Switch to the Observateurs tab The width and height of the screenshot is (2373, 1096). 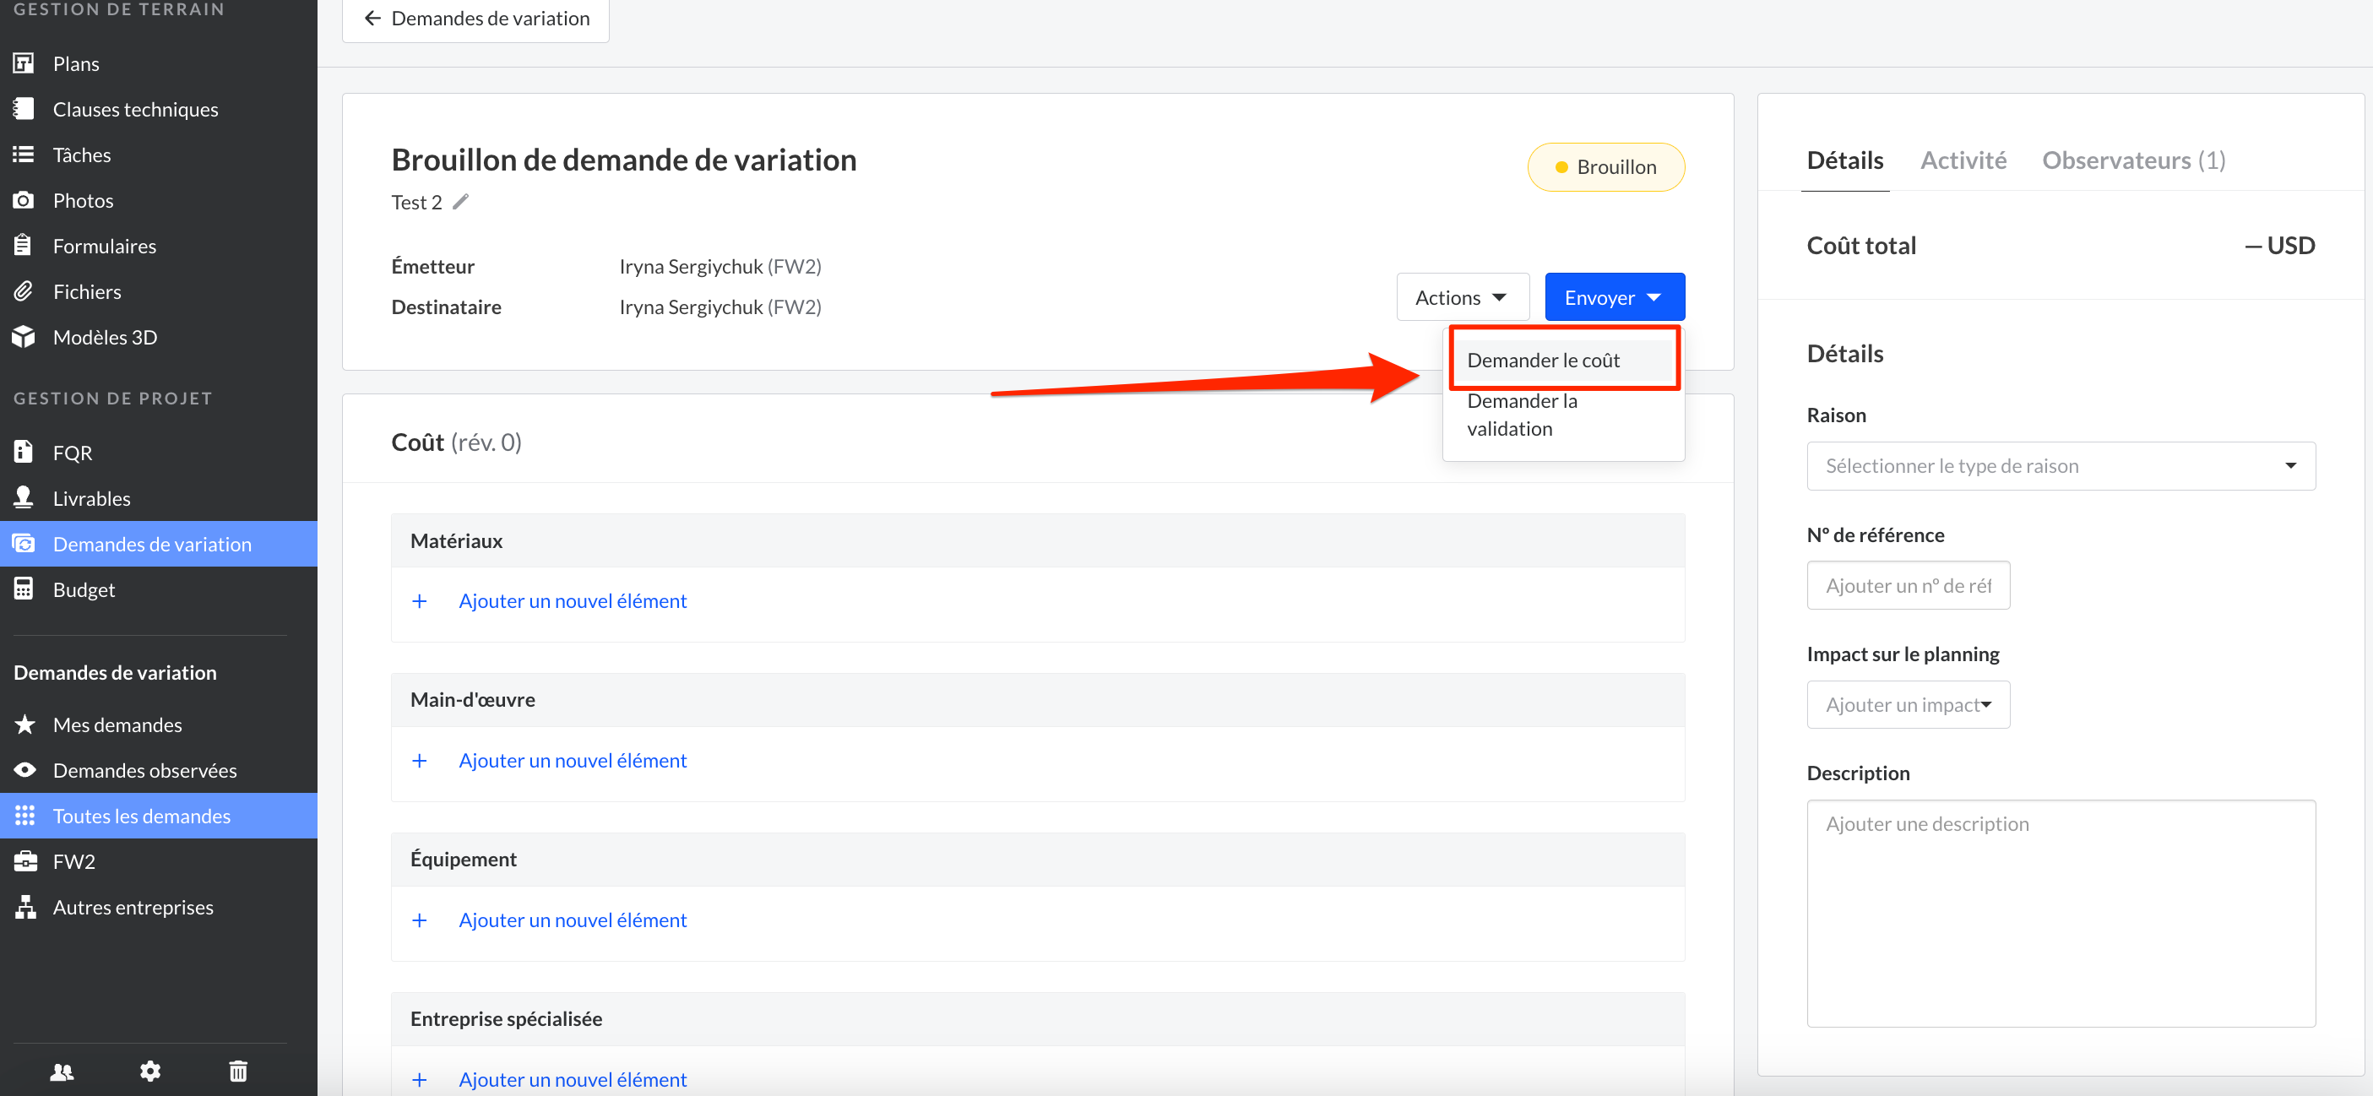[2132, 160]
